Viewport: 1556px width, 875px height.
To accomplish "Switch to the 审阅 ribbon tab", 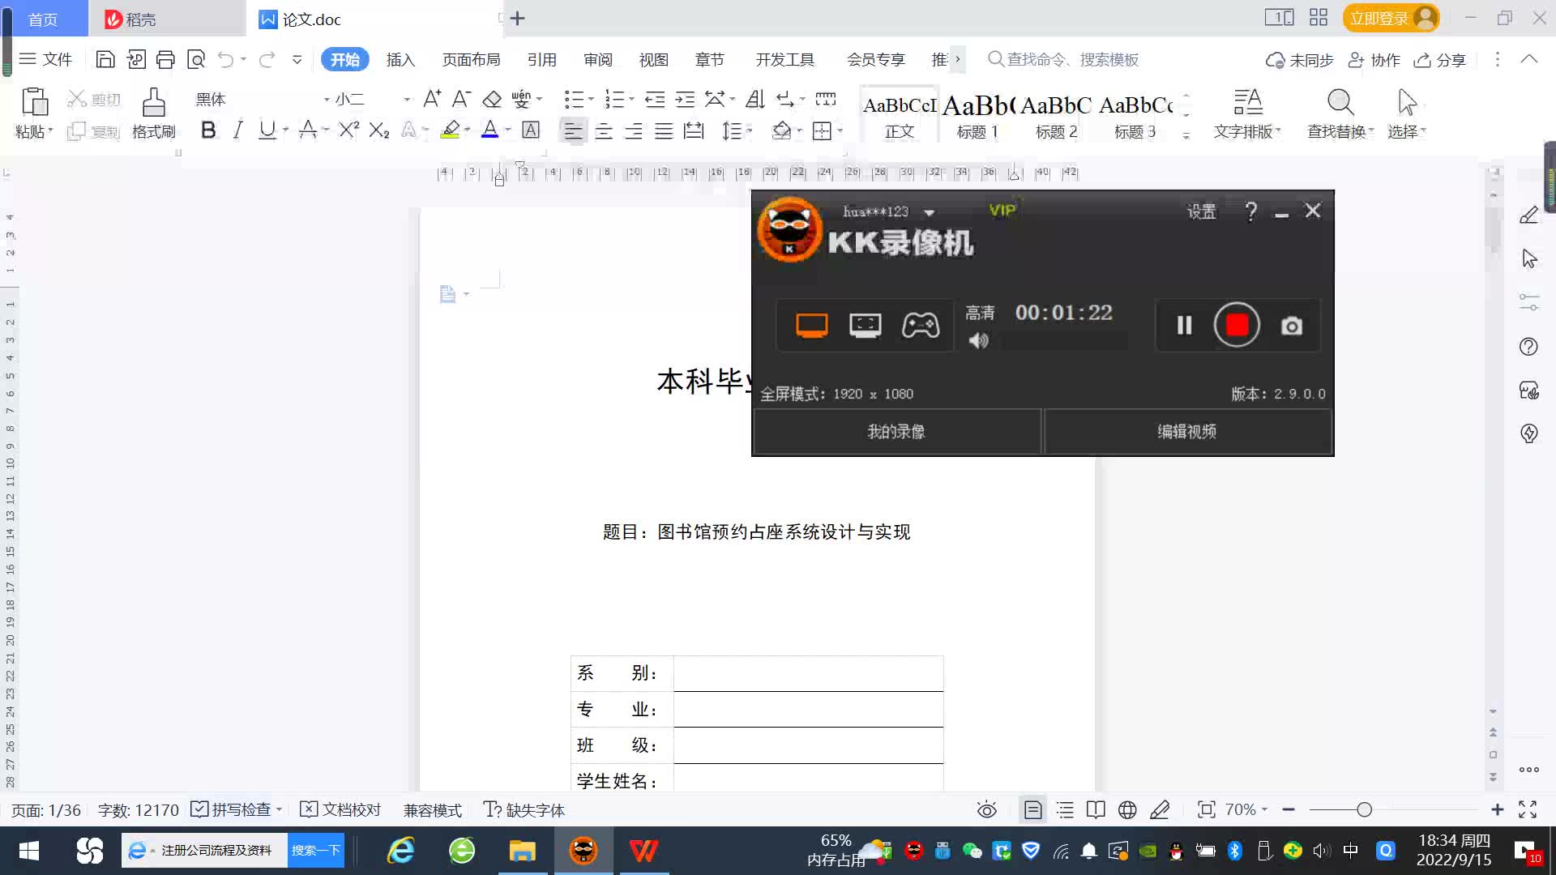I will pyautogui.click(x=597, y=59).
